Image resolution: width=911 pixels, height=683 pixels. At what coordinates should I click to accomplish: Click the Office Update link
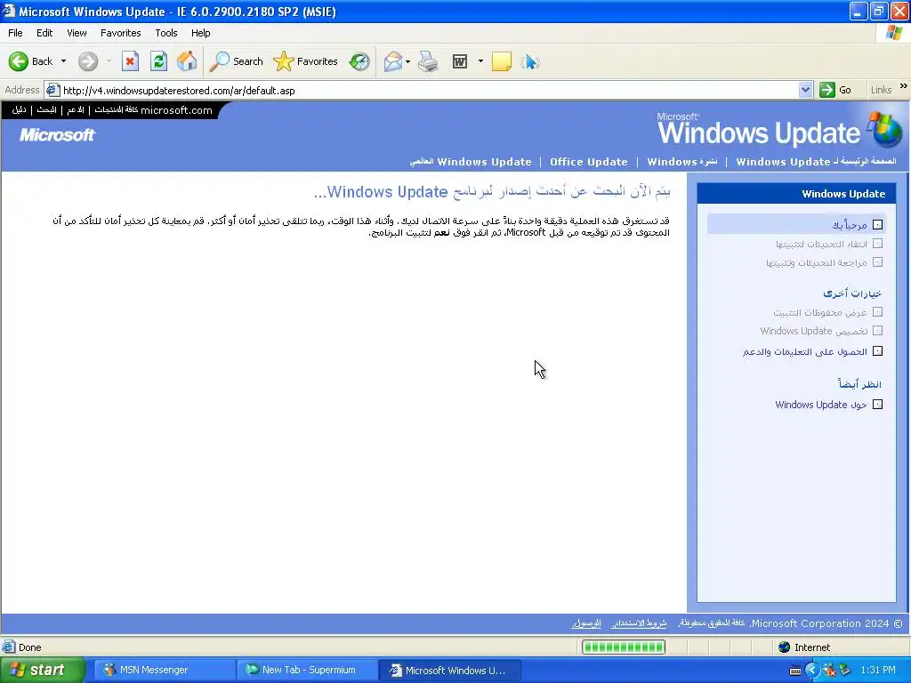coord(589,162)
